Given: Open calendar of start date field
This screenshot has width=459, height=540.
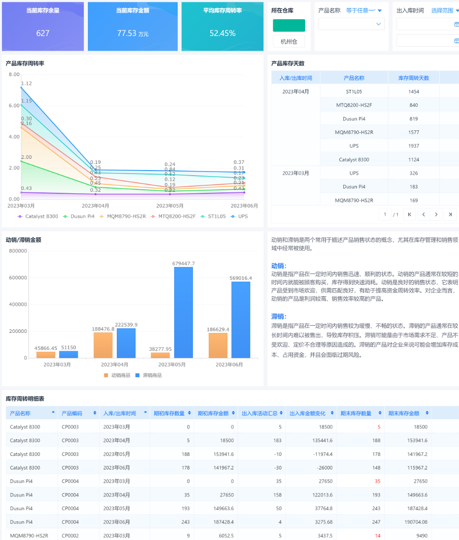Looking at the screenshot, I should [456, 24].
